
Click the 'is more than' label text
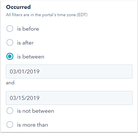tap(33, 125)
